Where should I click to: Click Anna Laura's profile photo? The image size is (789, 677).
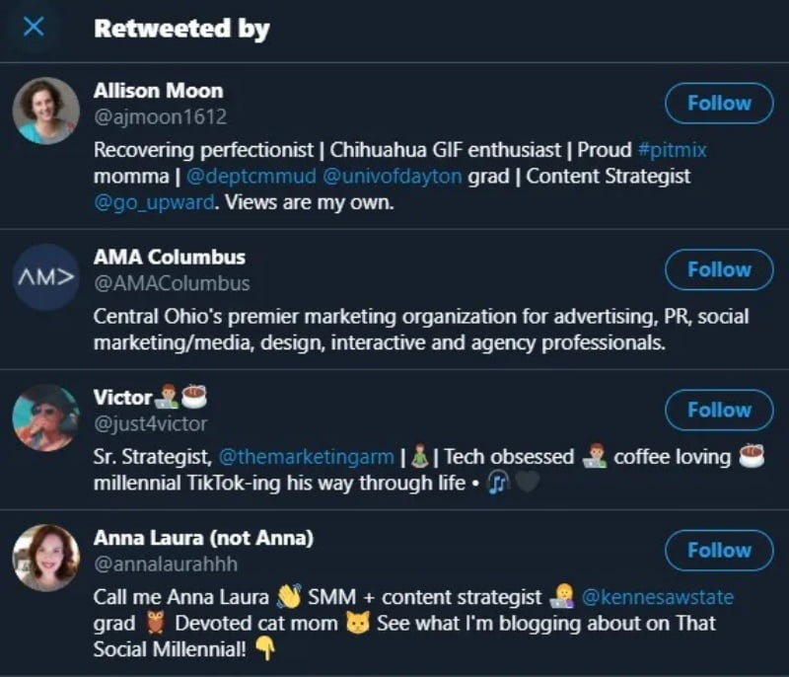point(45,558)
